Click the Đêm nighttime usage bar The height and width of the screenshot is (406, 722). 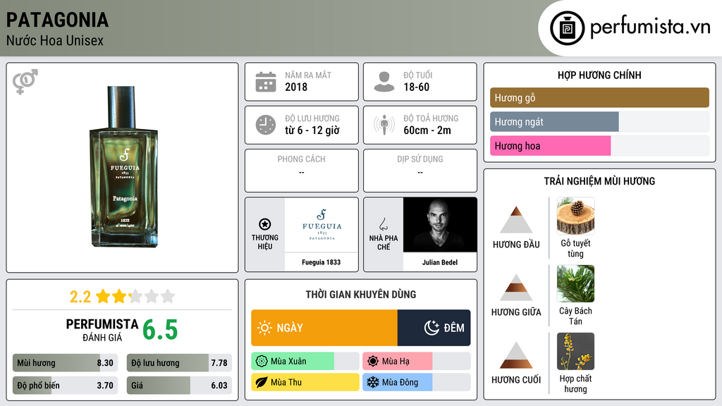434,328
